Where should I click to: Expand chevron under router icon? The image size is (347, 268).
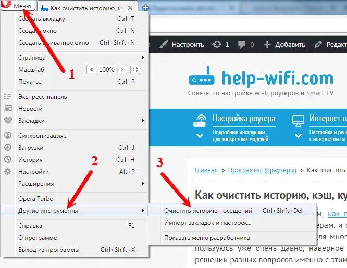(200, 135)
